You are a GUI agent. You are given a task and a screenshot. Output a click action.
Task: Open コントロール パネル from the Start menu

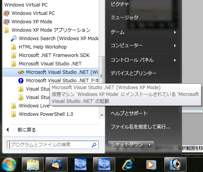[x=132, y=60]
